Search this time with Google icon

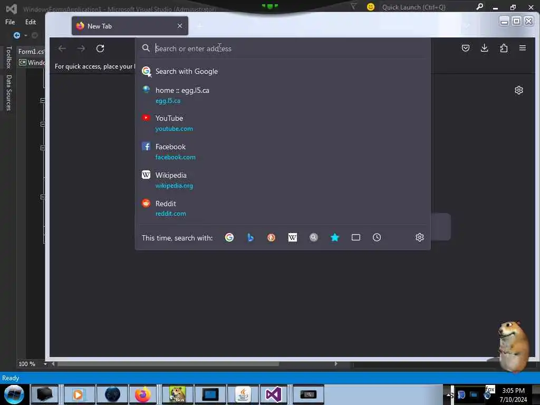[229, 237]
